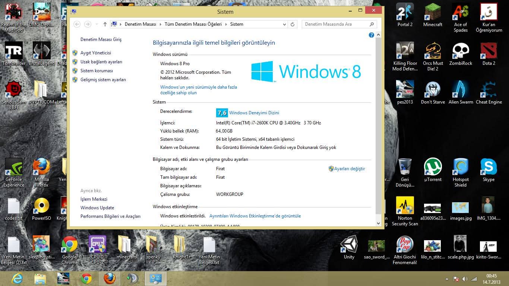Screen dimensions: 509x286
Task: Select the PowerISO desktop icon
Action: tap(42, 209)
